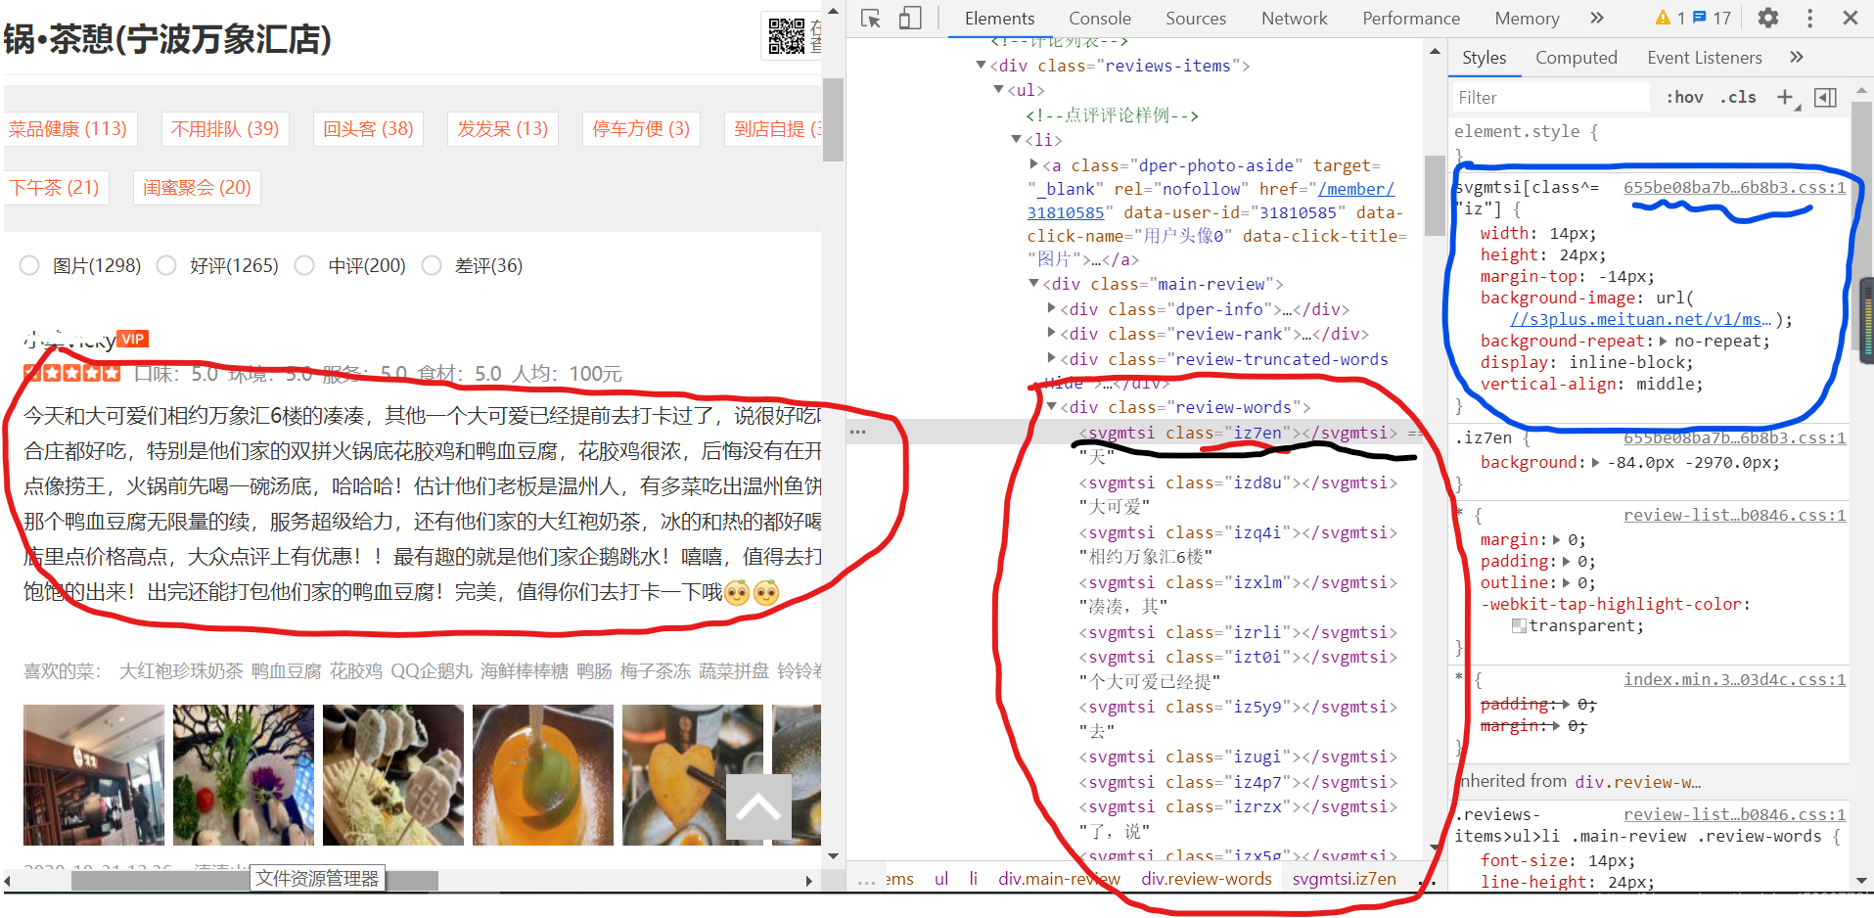Open the Memory tab
The image size is (1874, 918).
point(1526,18)
